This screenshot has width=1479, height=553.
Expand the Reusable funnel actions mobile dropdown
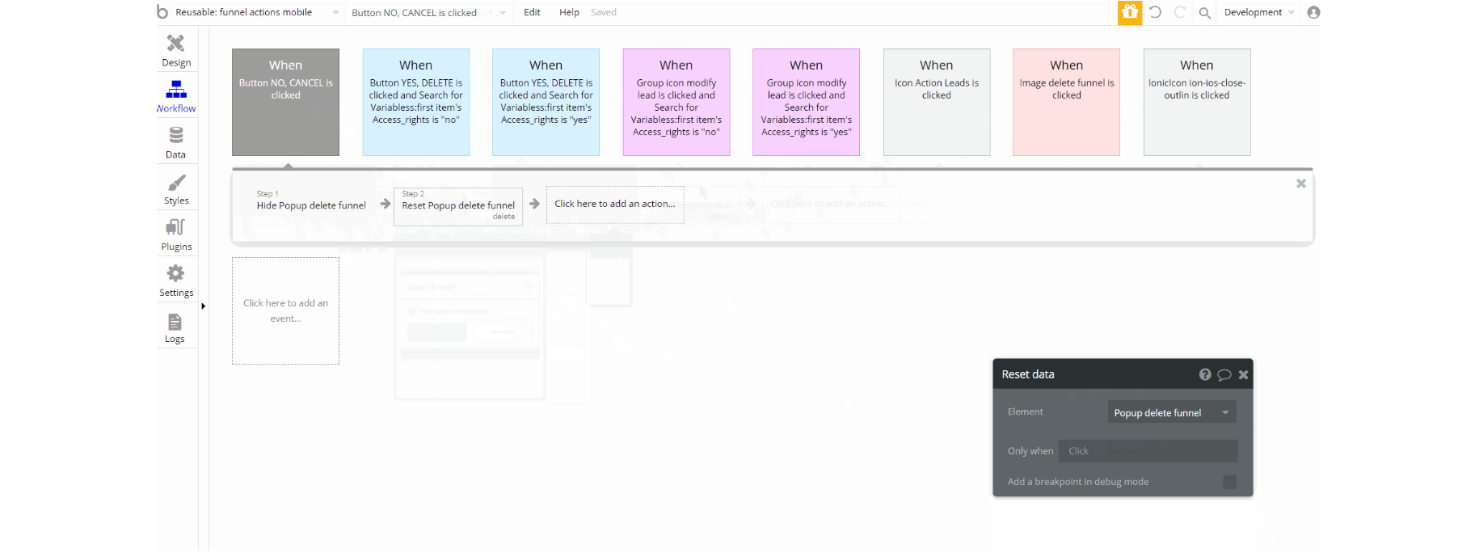[x=250, y=12]
